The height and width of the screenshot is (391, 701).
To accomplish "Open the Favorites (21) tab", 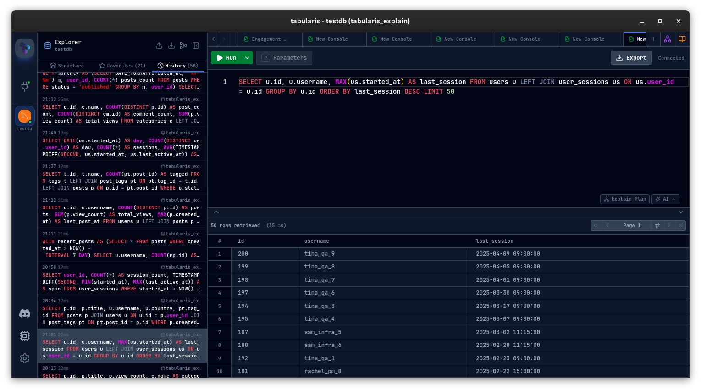I will [122, 66].
